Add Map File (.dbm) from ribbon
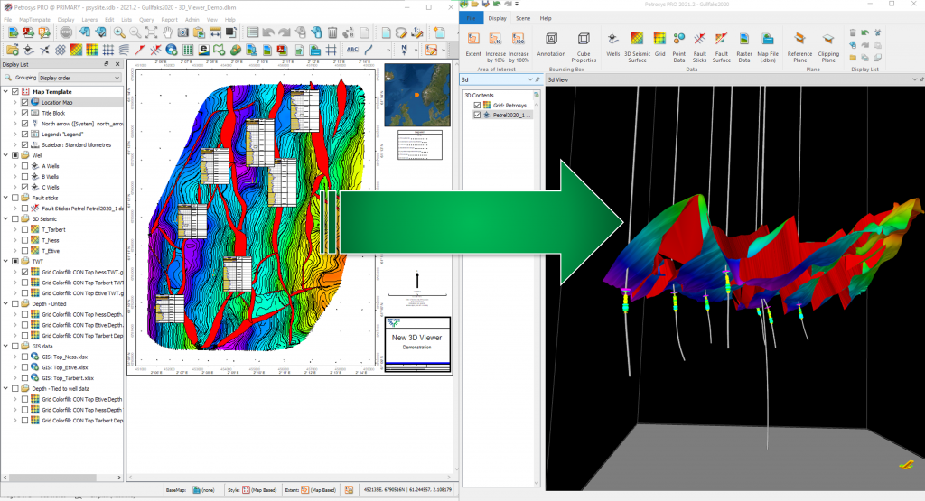 point(768,47)
